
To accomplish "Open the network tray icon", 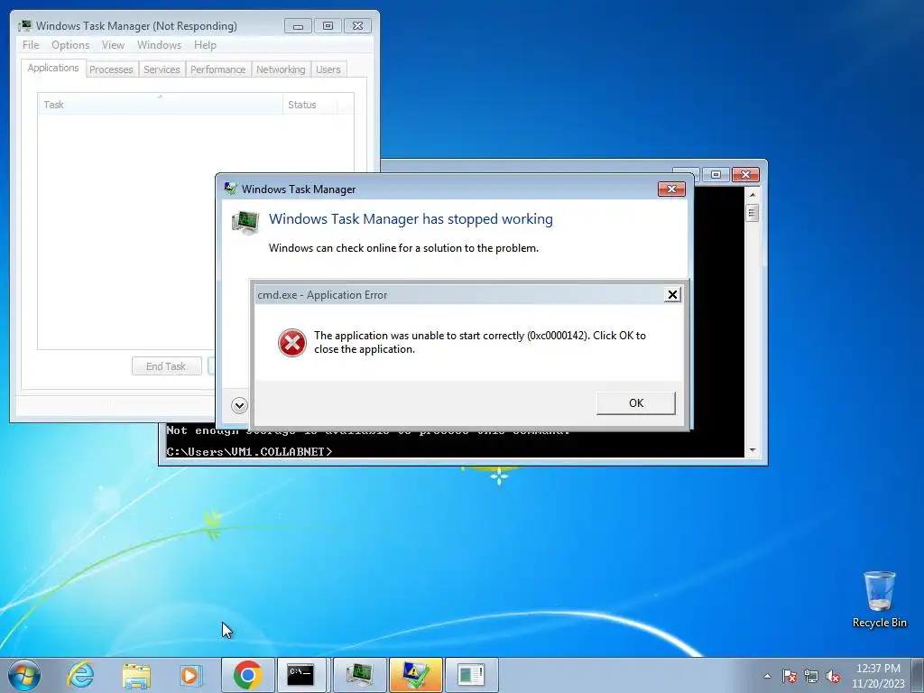I will [811, 676].
